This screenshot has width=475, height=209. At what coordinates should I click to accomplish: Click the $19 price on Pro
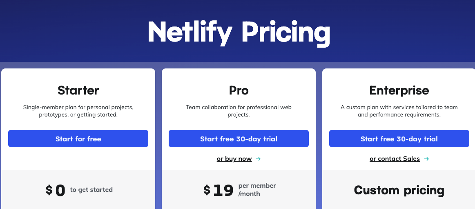pyautogui.click(x=219, y=190)
